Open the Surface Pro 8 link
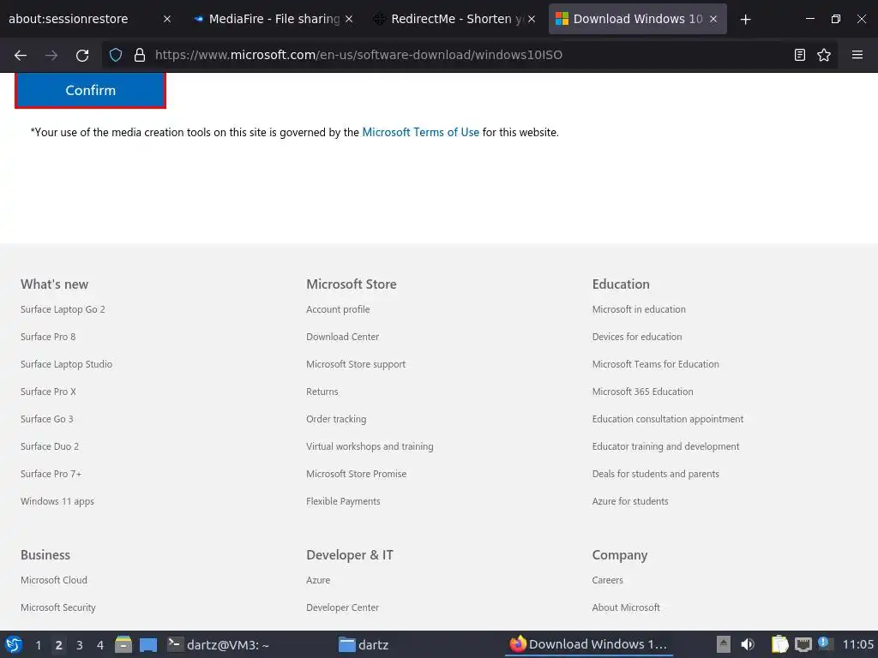Screen dimensions: 878x658 point(48,337)
